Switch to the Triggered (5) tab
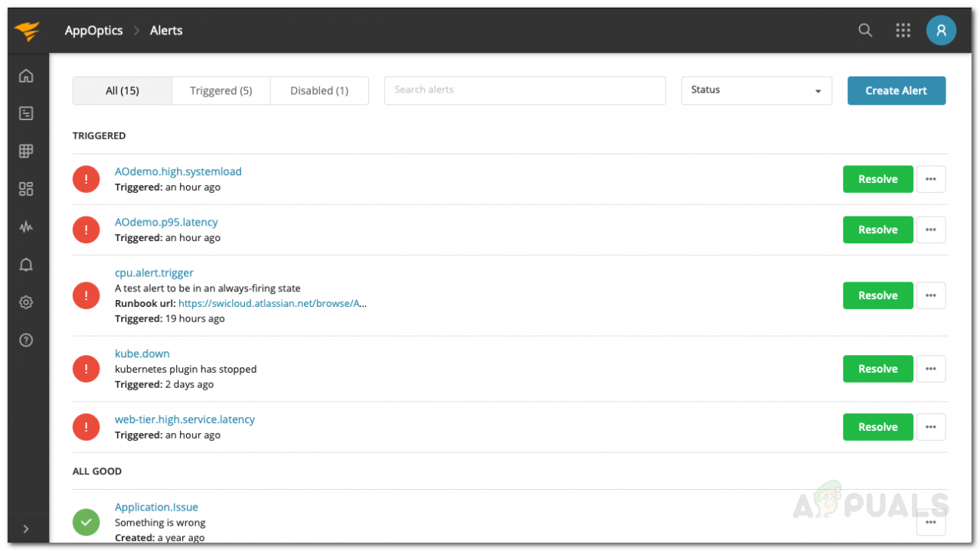The height and width of the screenshot is (551, 980). 221,90
